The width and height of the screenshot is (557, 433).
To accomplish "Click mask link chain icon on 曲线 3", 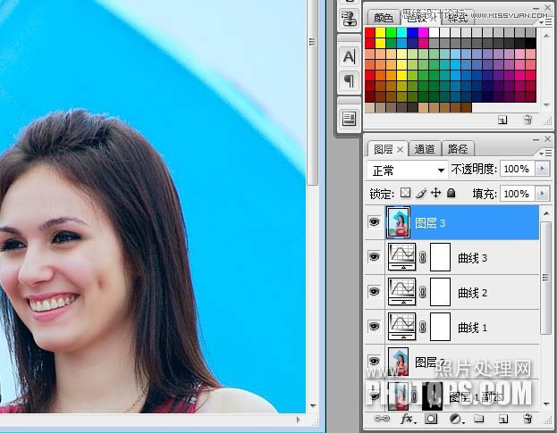I will tap(422, 257).
